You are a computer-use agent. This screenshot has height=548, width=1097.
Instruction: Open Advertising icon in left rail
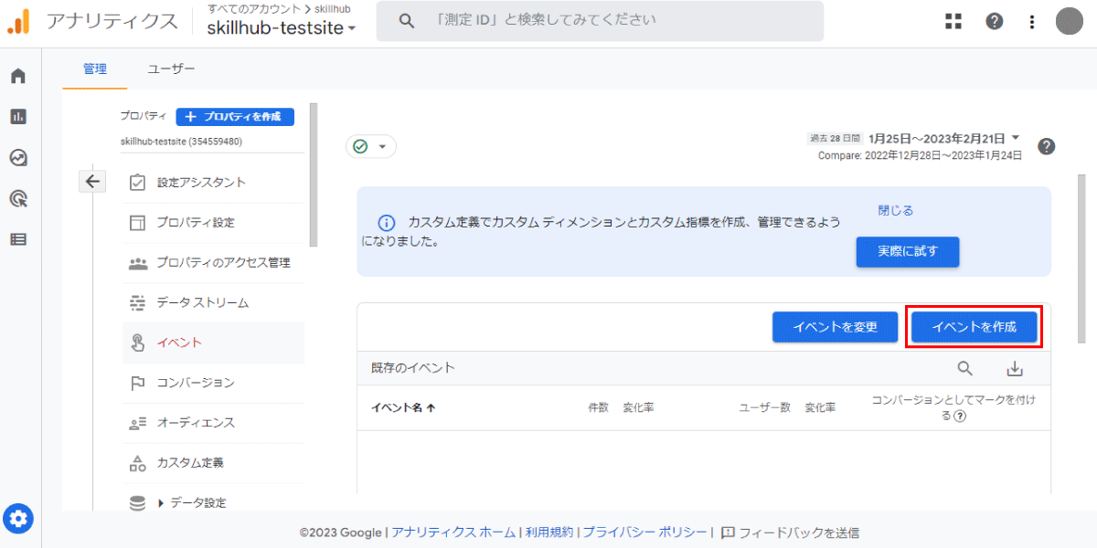pos(18,198)
